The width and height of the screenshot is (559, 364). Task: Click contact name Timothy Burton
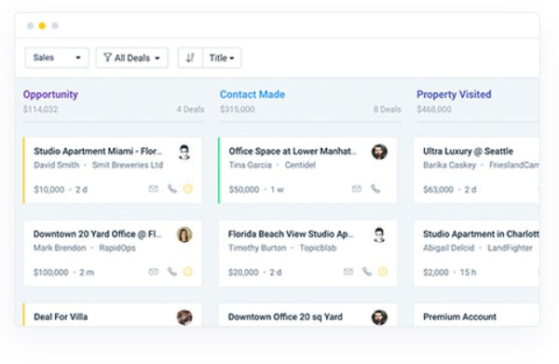point(257,248)
